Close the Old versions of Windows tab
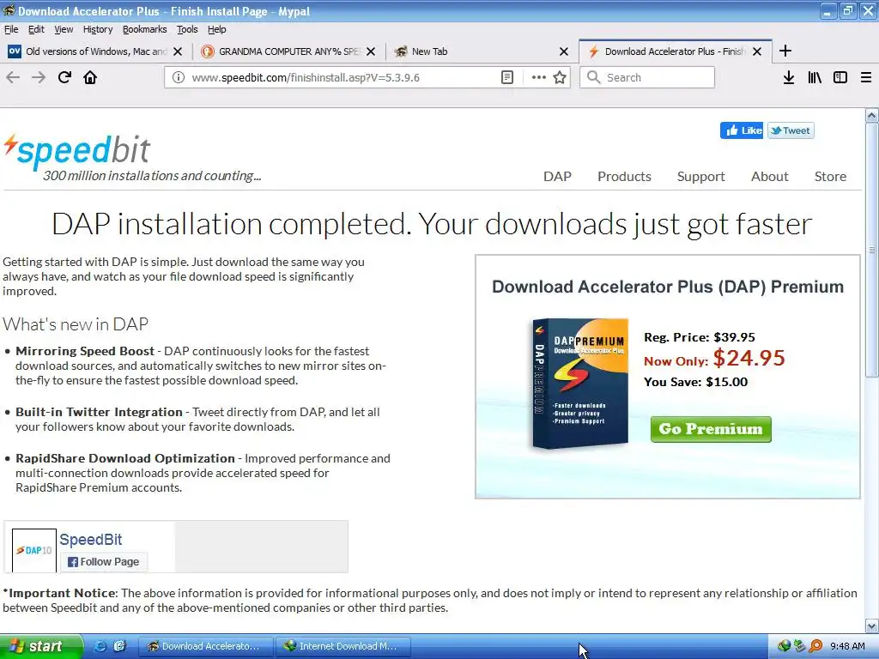 [x=178, y=51]
